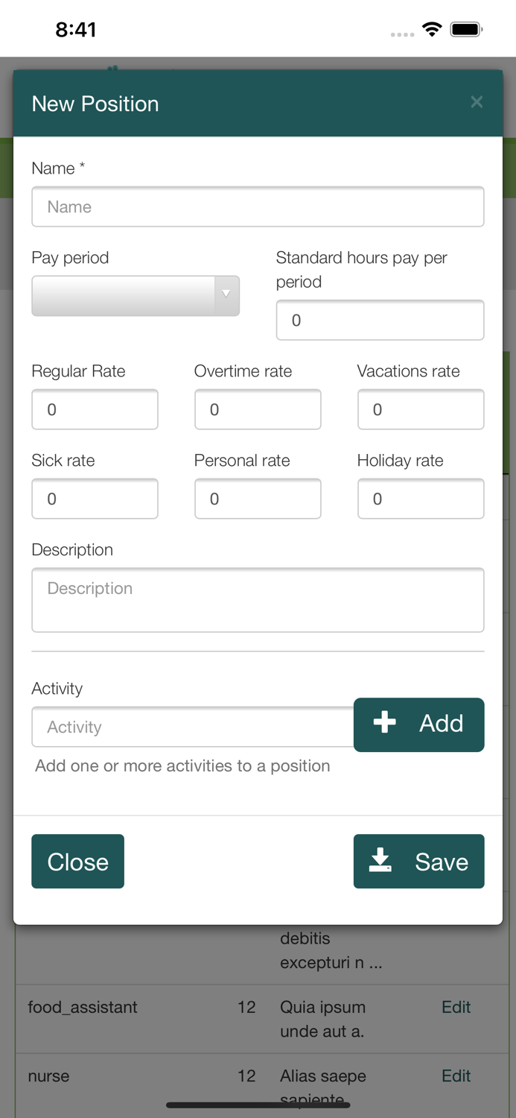Edit the food_assistant position
The height and width of the screenshot is (1118, 516).
[x=456, y=1007]
